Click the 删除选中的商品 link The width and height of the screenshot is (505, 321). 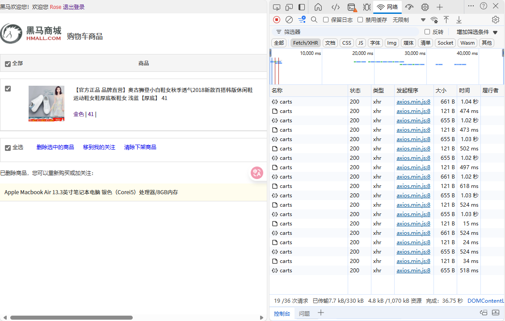coord(55,147)
